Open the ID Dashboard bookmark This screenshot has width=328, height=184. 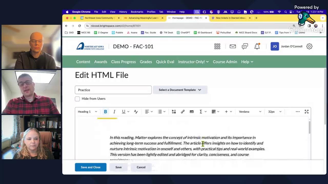pos(203,33)
